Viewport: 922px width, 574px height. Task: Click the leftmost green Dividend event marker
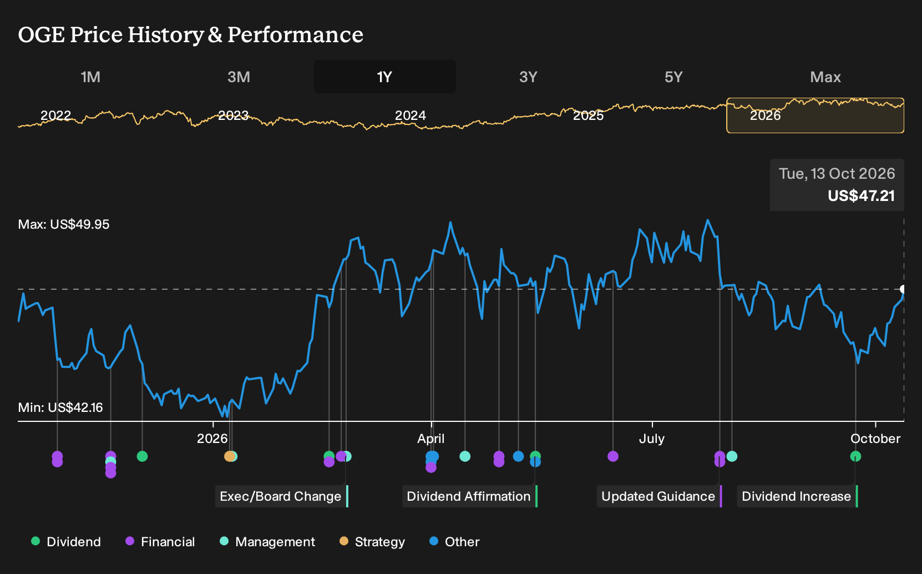point(142,456)
